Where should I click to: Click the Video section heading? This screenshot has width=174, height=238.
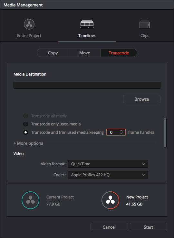point(19,154)
